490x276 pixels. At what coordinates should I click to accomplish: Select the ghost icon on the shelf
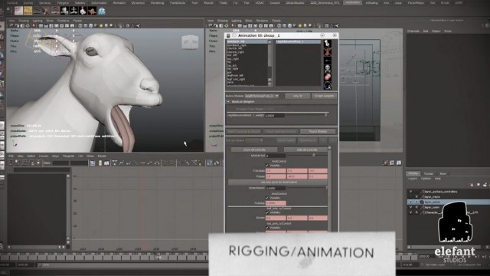coord(102,11)
